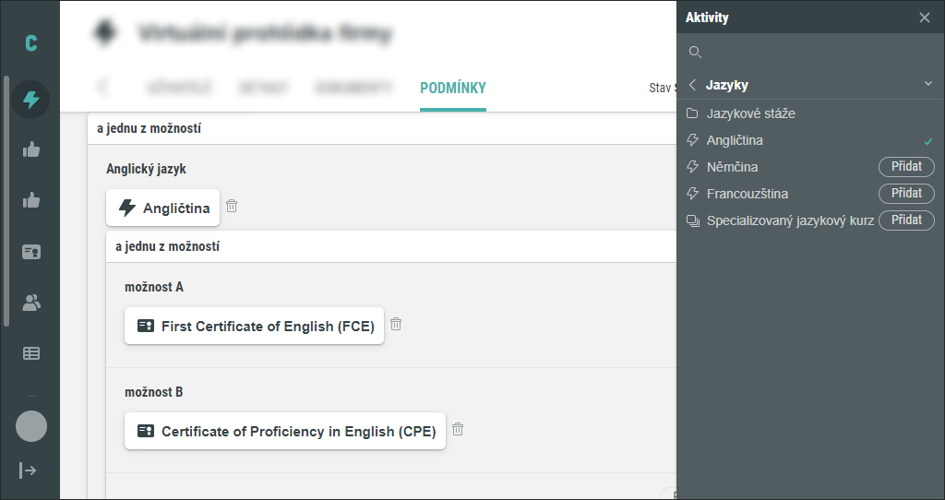Close the Aktivity panel
This screenshot has width=945, height=500.
click(925, 18)
